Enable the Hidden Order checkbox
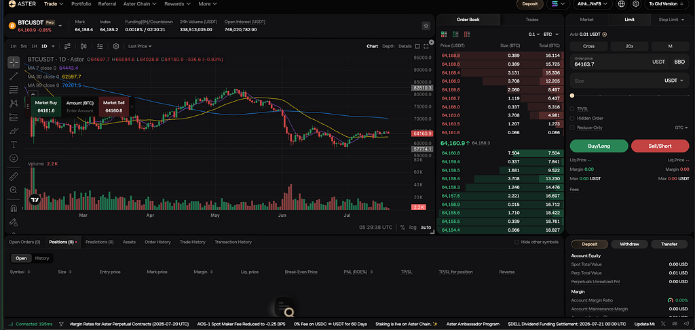The width and height of the screenshot is (695, 330). pos(572,118)
